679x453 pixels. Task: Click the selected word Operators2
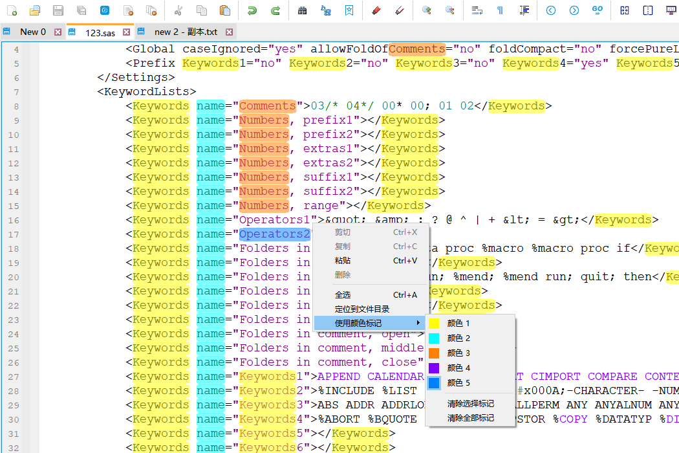click(x=275, y=234)
